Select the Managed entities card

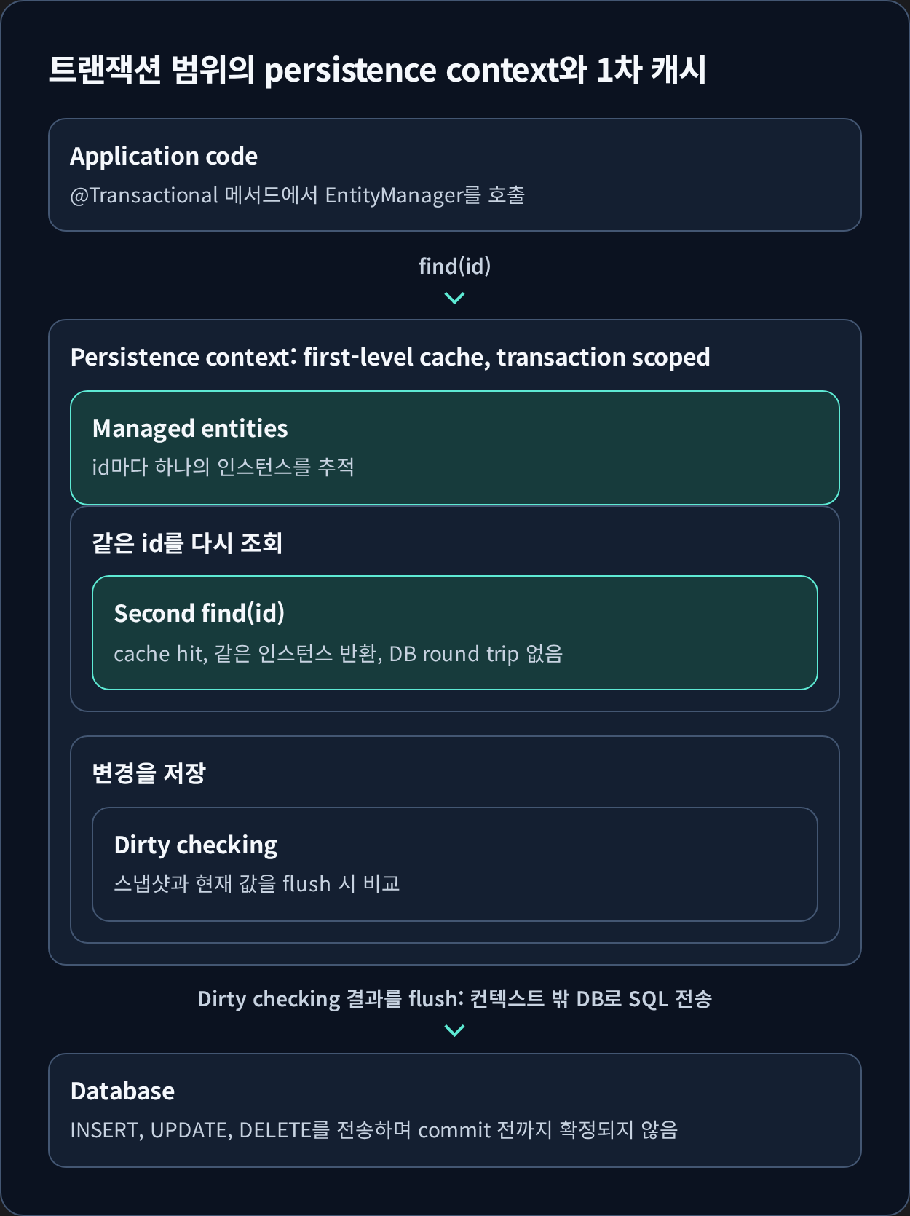pos(455,448)
